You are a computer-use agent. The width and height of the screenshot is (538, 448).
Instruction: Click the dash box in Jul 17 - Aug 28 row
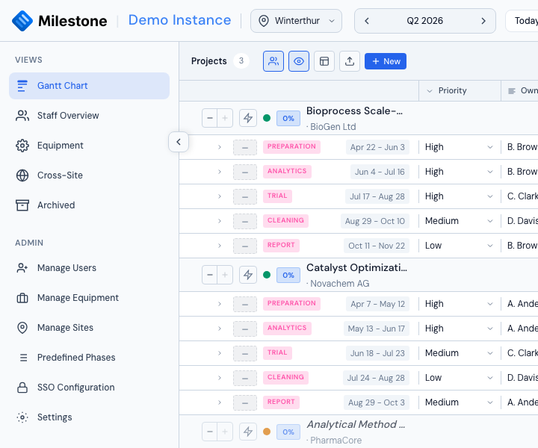click(245, 197)
